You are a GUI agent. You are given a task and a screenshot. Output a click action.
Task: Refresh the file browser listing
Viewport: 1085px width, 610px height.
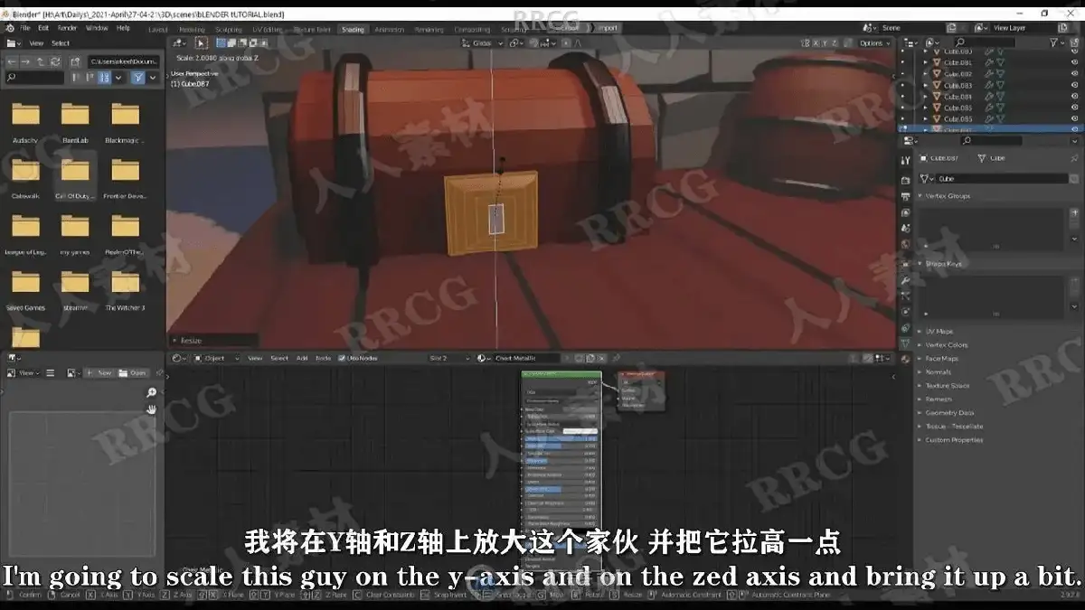point(55,61)
